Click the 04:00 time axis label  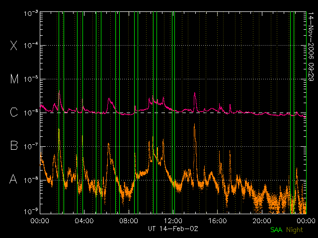tap(84, 221)
